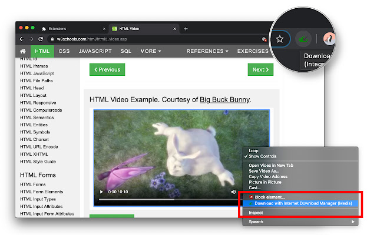Choose Download with Internet Download Manager
Screen dimensions: 377x235
coord(303,203)
